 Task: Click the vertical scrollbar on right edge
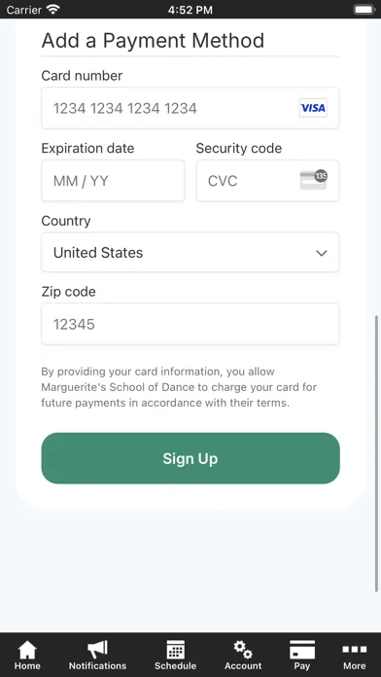click(377, 453)
